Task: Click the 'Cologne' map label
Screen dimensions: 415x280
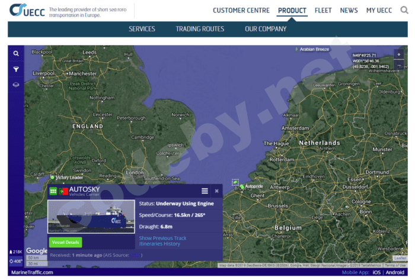Action: click(361, 201)
